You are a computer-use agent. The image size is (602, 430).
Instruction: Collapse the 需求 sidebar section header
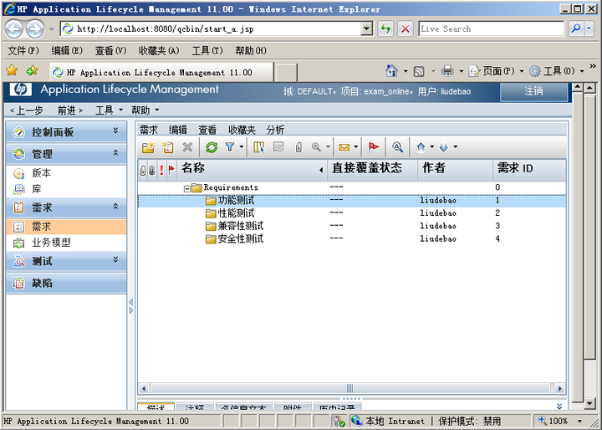pyautogui.click(x=115, y=207)
